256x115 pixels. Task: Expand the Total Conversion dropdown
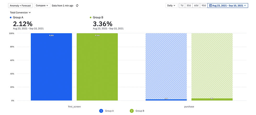pos(20,13)
